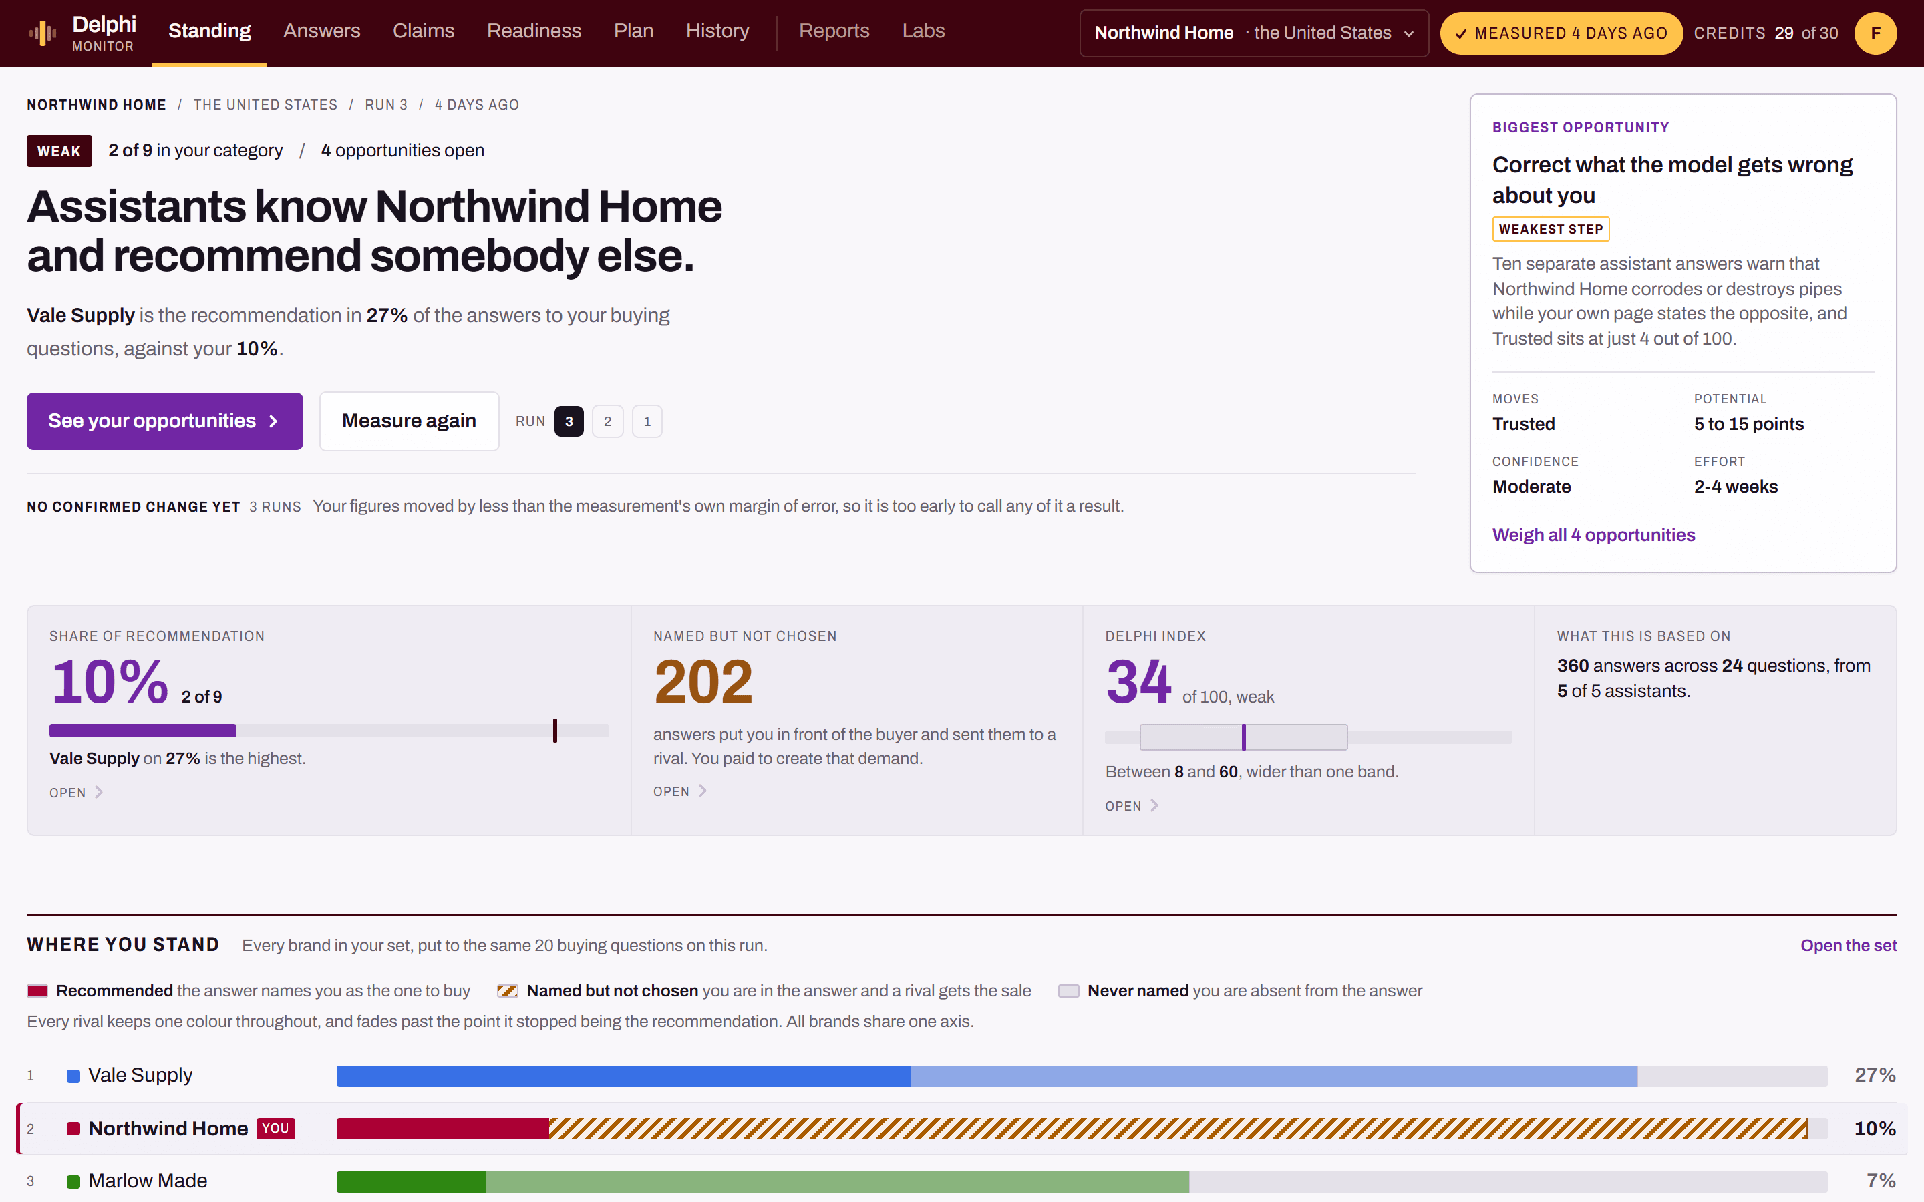Click The United States breadcrumb

pyautogui.click(x=265, y=105)
